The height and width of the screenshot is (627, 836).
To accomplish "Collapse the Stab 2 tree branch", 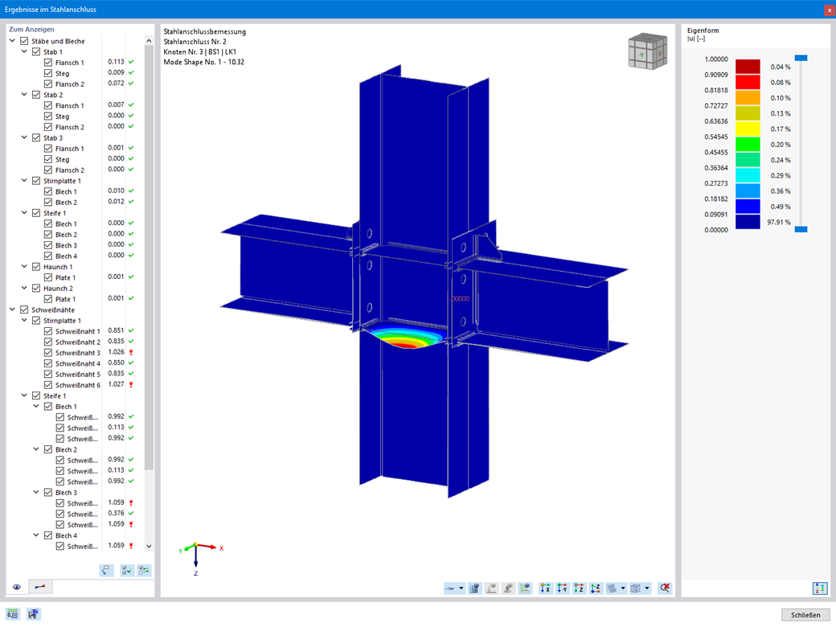I will [x=23, y=94].
